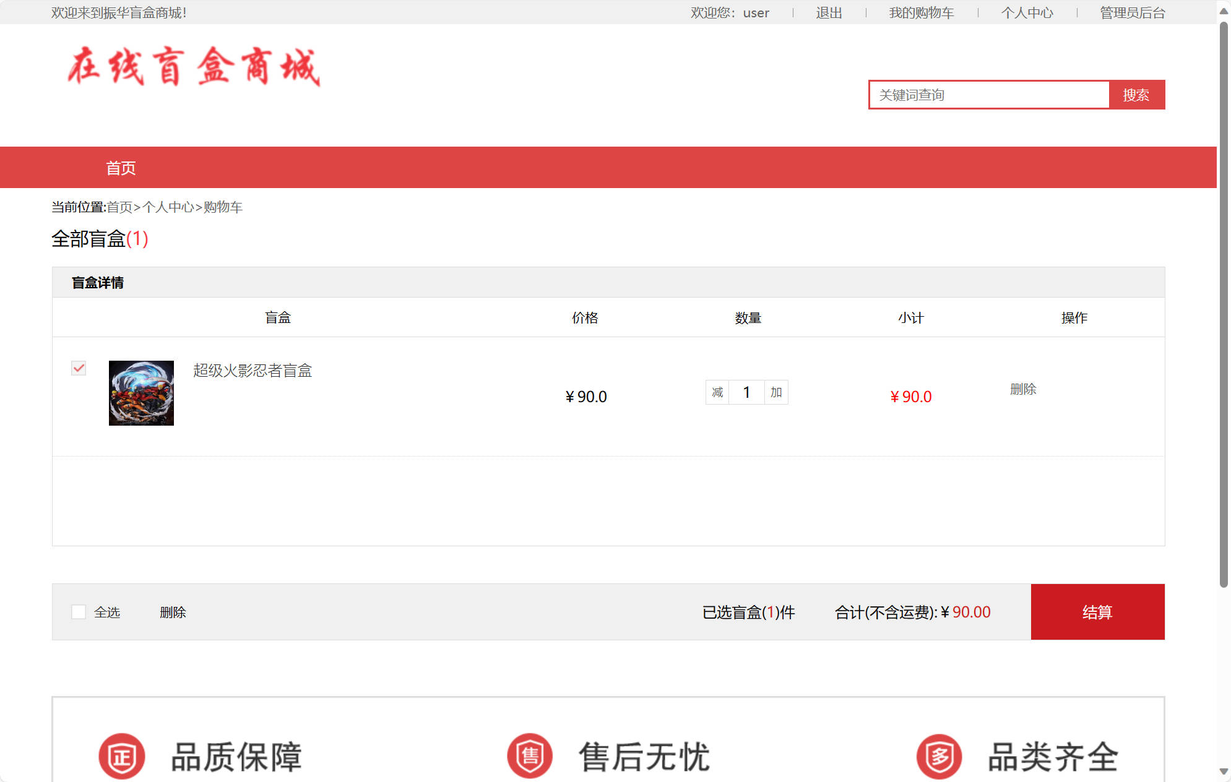Select the 首页 navigation tab

pyautogui.click(x=120, y=167)
